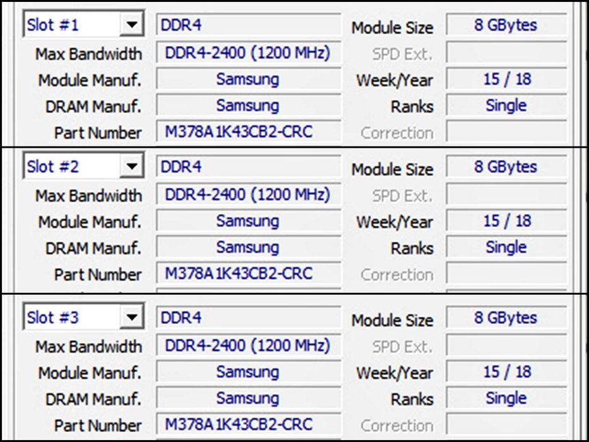Click Module Manuf. Samsung value in Slot #2 panel
Image resolution: width=589 pixels, height=442 pixels.
point(249,220)
